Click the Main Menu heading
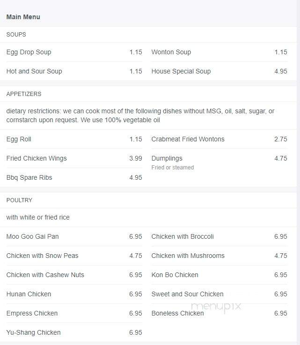300x345 pixels. coord(23,17)
